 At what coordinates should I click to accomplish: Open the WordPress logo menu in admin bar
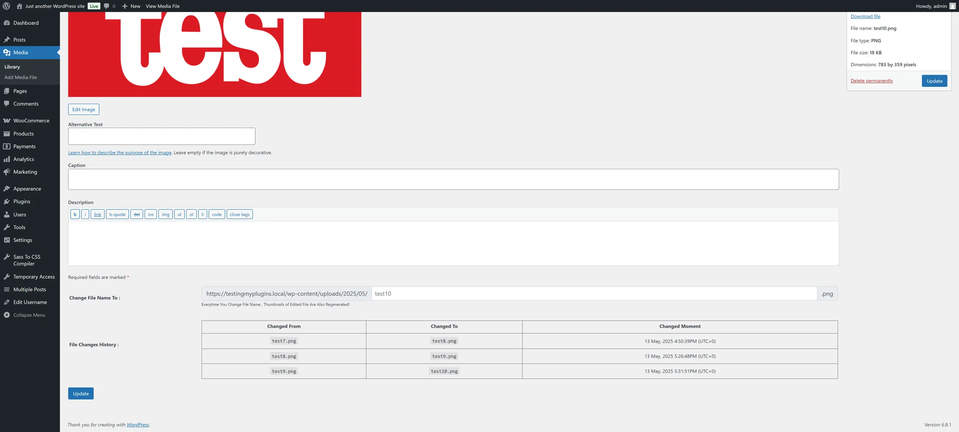tap(6, 6)
